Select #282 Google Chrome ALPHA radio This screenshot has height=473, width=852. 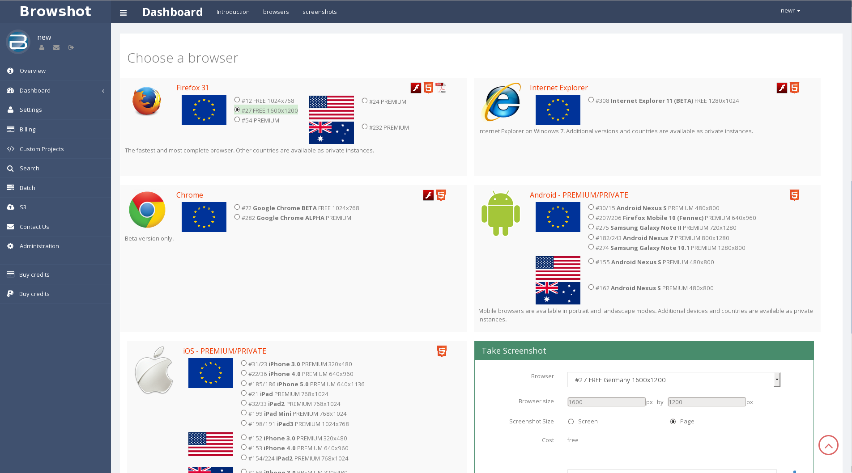(x=237, y=217)
